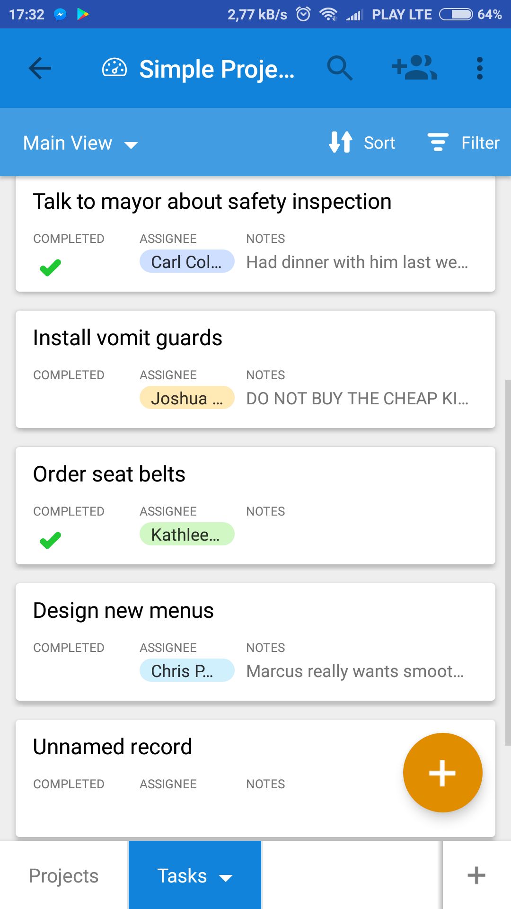511x909 pixels.
Task: Uncheck Completed for Talk to mayor task
Action: [51, 267]
